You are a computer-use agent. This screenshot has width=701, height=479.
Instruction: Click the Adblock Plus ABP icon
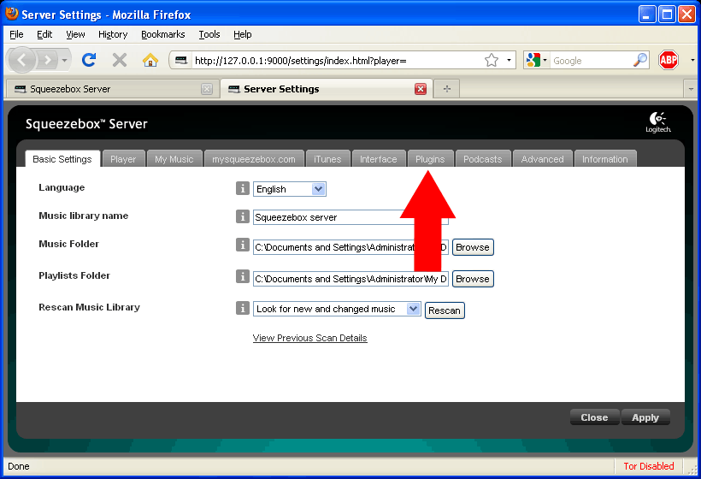669,60
